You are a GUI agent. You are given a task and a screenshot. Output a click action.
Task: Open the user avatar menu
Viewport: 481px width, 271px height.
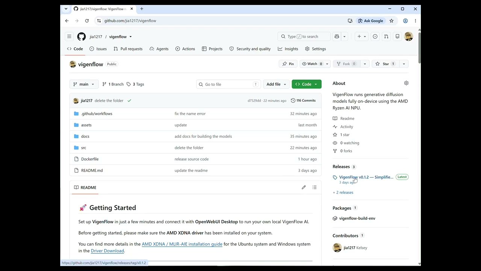408,36
